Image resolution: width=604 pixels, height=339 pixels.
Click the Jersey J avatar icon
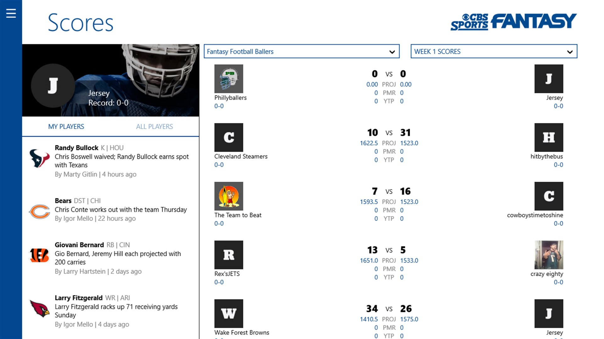tap(53, 85)
